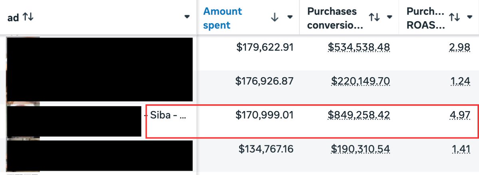Image resolution: width=479 pixels, height=175 pixels.
Task: Click the 1.24 ROAS value
Action: pyautogui.click(x=460, y=81)
